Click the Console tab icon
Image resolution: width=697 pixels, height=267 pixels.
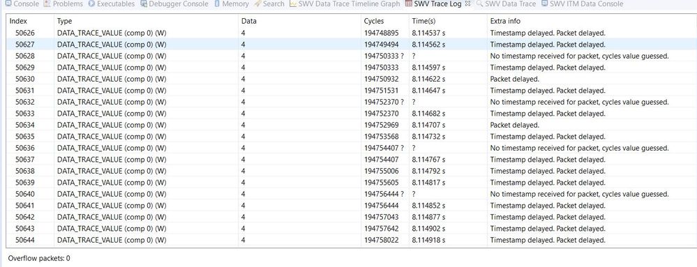click(x=8, y=3)
